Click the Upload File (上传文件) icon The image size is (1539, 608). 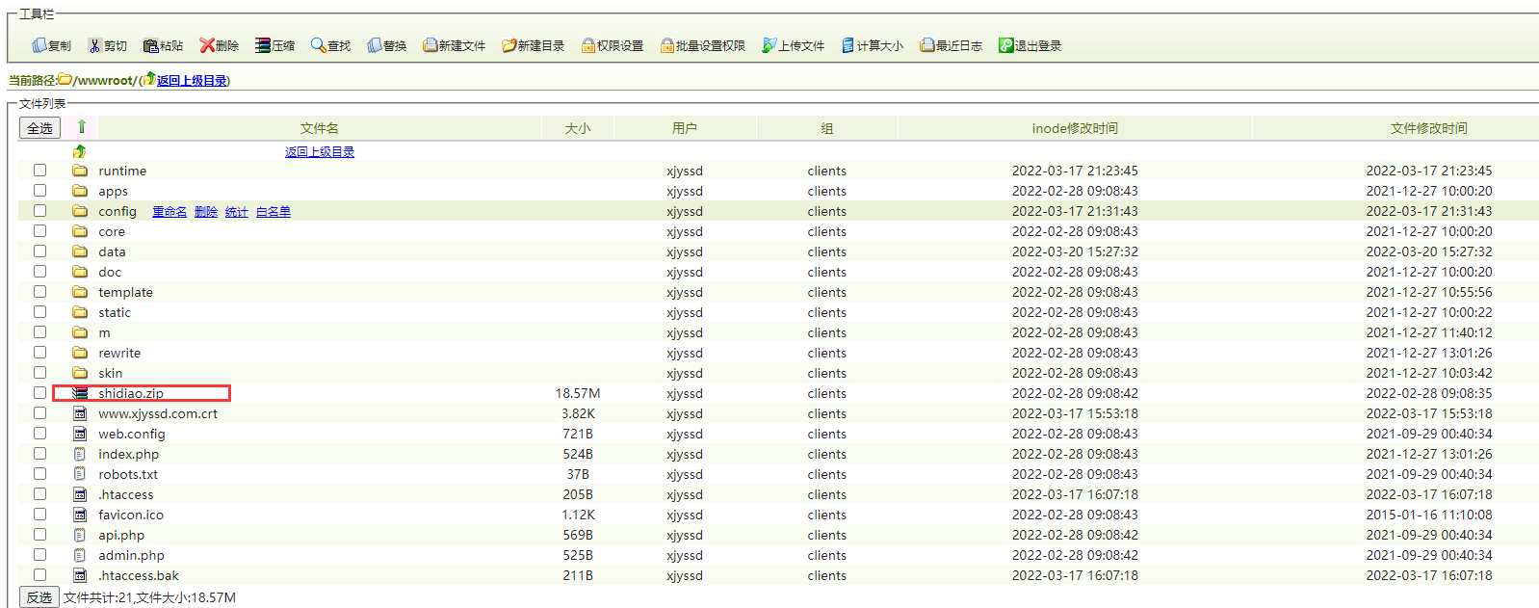[x=769, y=45]
